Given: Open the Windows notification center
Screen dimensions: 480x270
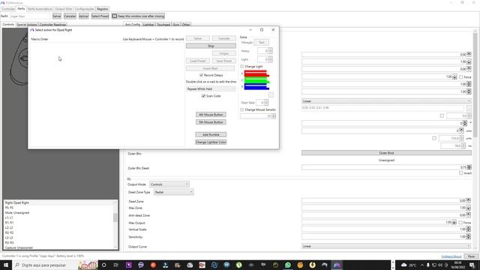Looking at the screenshot, I should [472, 265].
